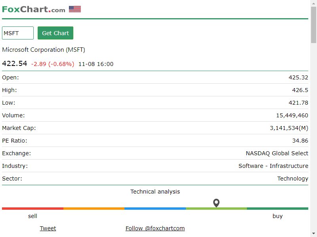Click the Technical analysis heading
The width and height of the screenshot is (317, 237).
pyautogui.click(x=155, y=192)
